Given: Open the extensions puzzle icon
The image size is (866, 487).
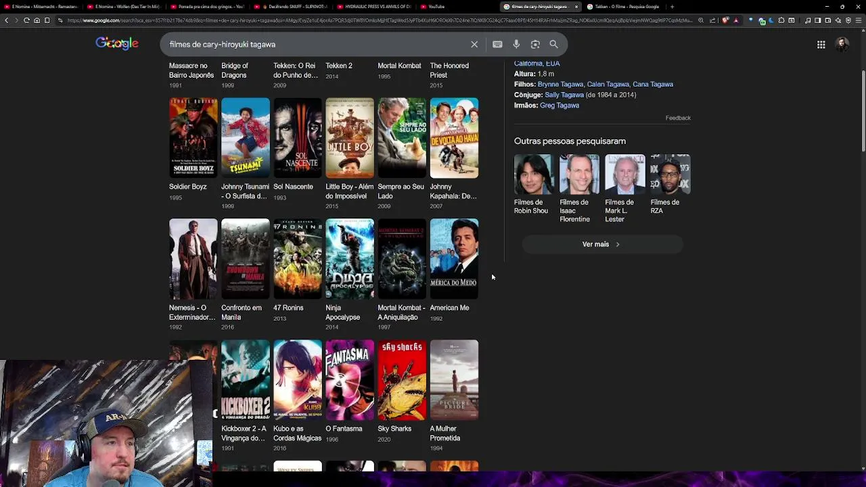Looking at the screenshot, I should click(781, 20).
